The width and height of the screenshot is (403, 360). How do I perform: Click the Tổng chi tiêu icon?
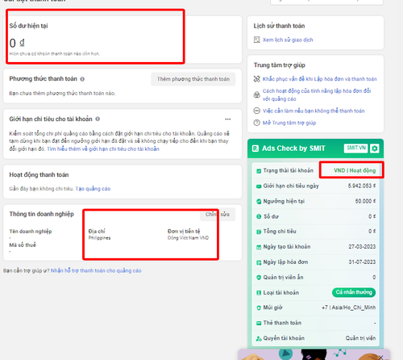point(259,232)
